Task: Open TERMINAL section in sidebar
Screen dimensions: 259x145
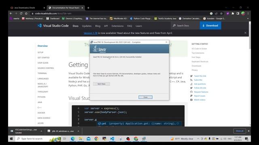Action: (x=42, y=73)
